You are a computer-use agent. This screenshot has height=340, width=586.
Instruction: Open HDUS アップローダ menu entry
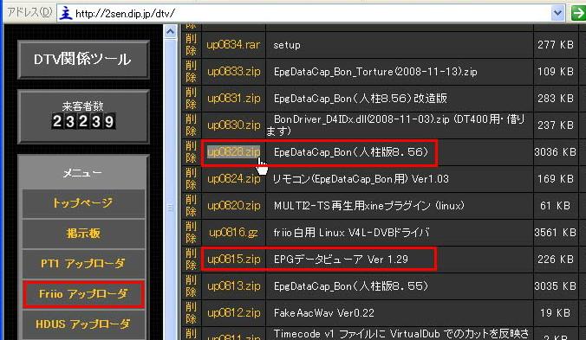tap(83, 324)
